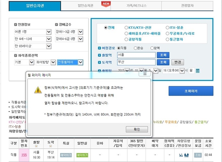Open the calendar date picker icon
Screen dimensions: 222x162
(x=198, y=71)
